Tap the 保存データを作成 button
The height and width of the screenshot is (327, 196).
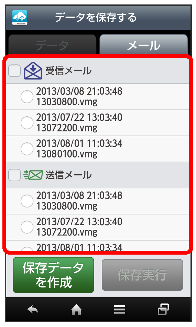click(54, 275)
